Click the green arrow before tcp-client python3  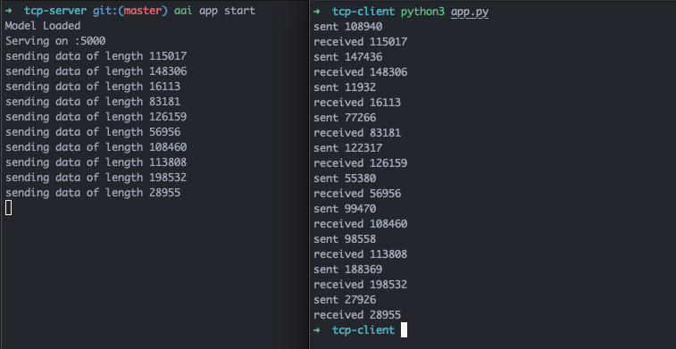pos(317,12)
